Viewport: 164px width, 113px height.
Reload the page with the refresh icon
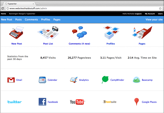tap(3, 9)
